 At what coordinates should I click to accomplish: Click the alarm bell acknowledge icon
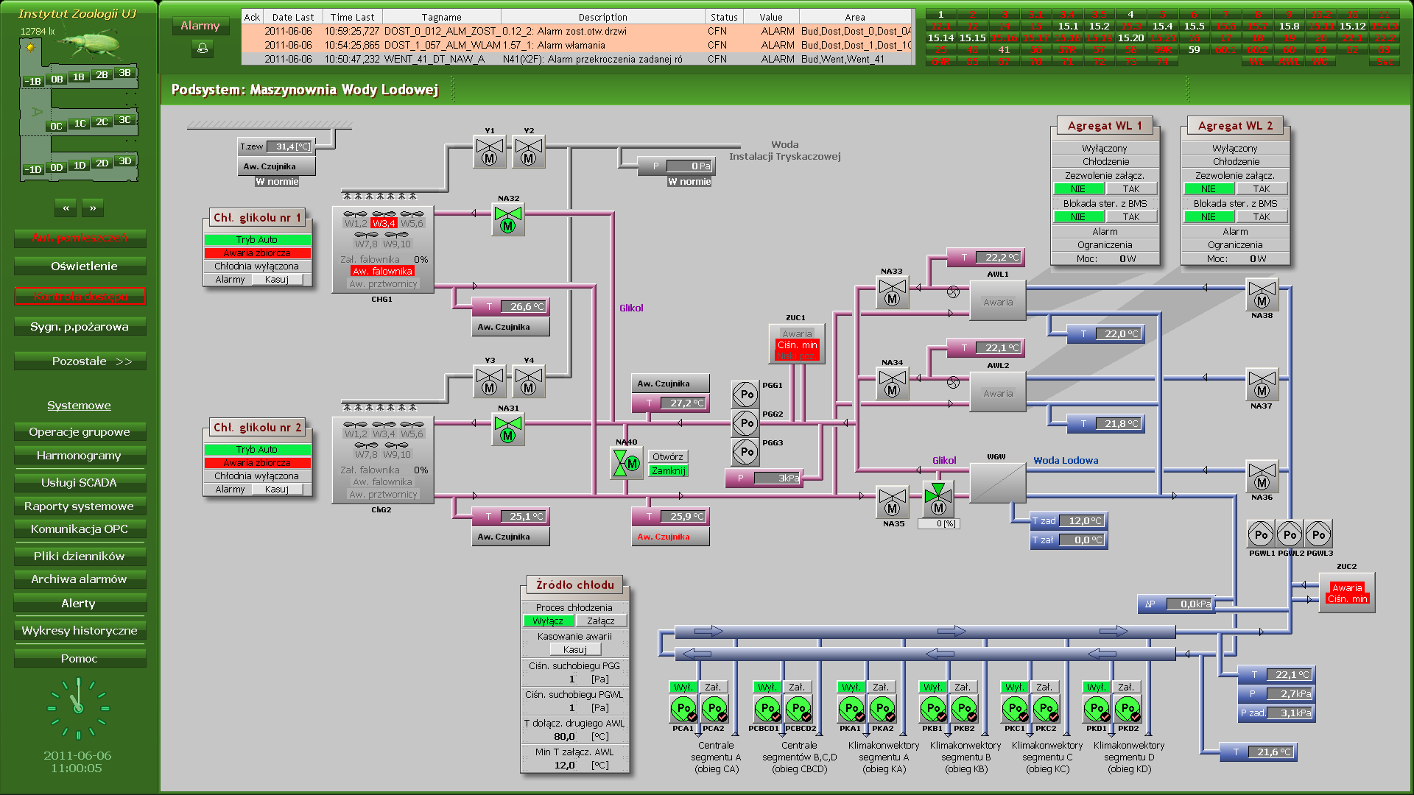point(202,49)
